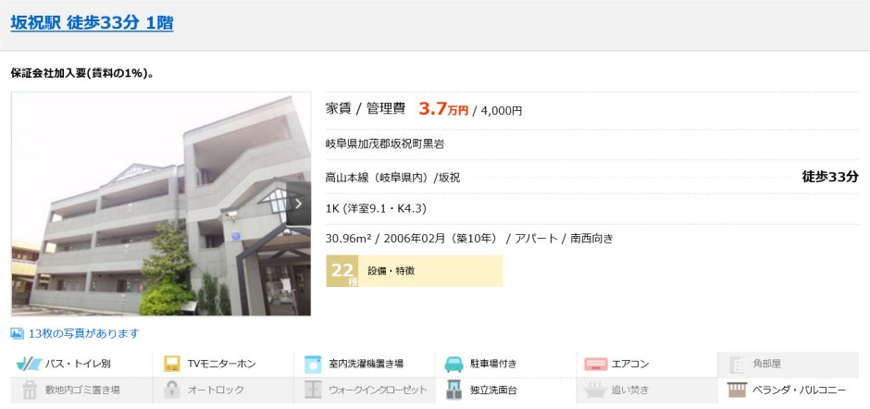The height and width of the screenshot is (409, 870).
Task: Click the バス・トイレ別 bath icon
Action: (x=29, y=364)
